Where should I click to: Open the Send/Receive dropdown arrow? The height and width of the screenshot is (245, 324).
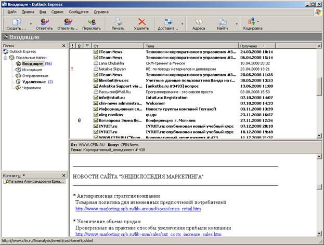coord(182,24)
